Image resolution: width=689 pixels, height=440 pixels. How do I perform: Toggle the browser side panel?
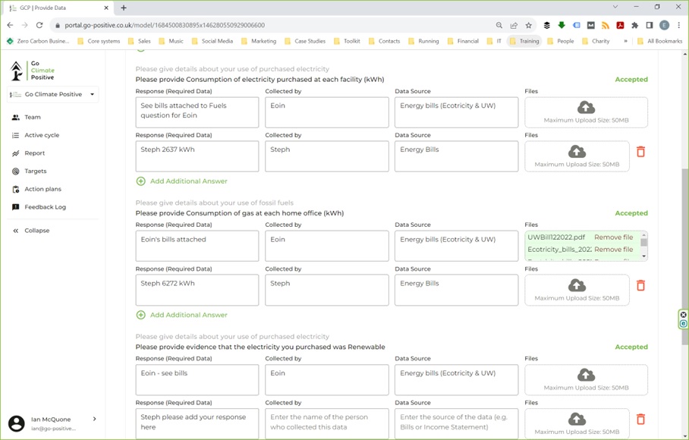[x=650, y=25]
